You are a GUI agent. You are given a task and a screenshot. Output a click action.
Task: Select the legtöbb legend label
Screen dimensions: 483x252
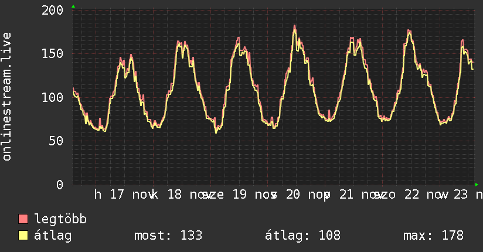click(60, 219)
